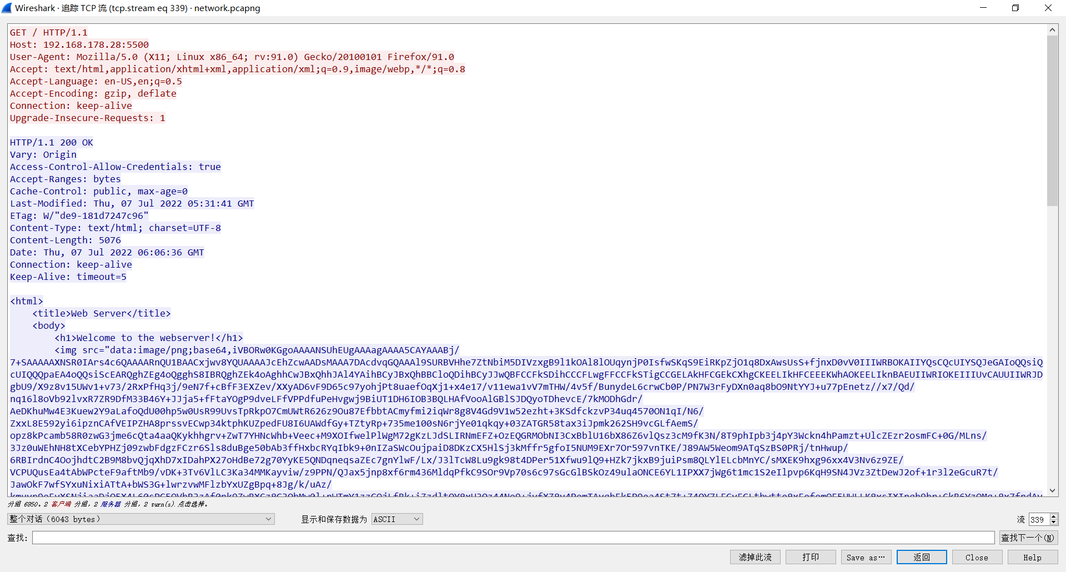Viewport: 1066px width, 572px height.
Task: Click the scroll down arrow of stream view
Action: coord(1052,490)
